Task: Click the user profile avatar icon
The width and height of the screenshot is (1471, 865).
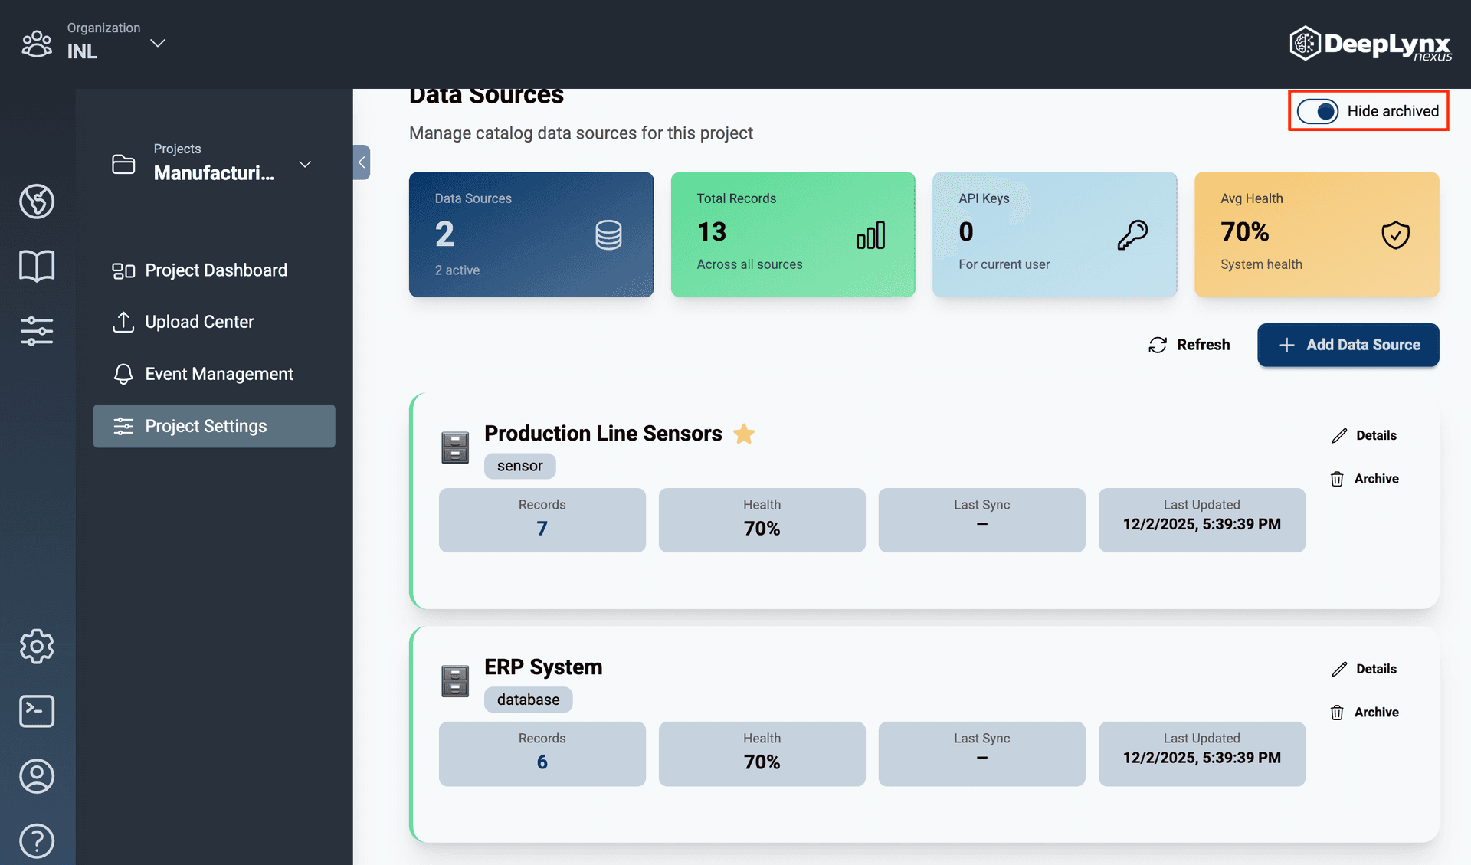Action: click(37, 776)
